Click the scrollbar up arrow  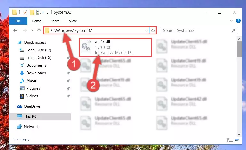[x=239, y=39]
